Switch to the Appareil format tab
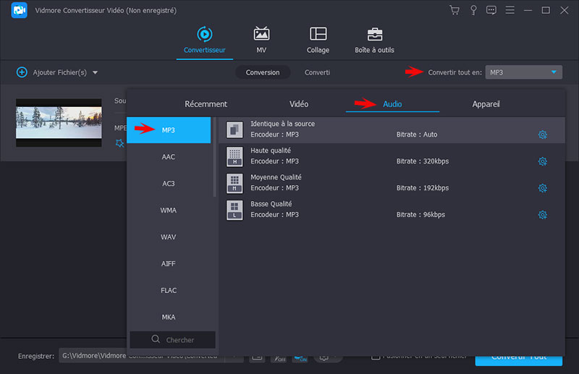The image size is (579, 374). pyautogui.click(x=486, y=104)
